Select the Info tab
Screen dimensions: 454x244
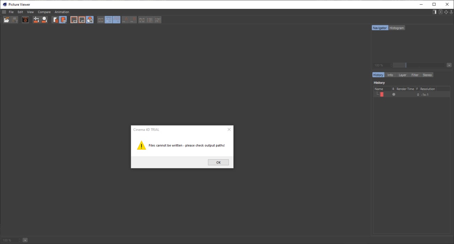[x=390, y=75]
